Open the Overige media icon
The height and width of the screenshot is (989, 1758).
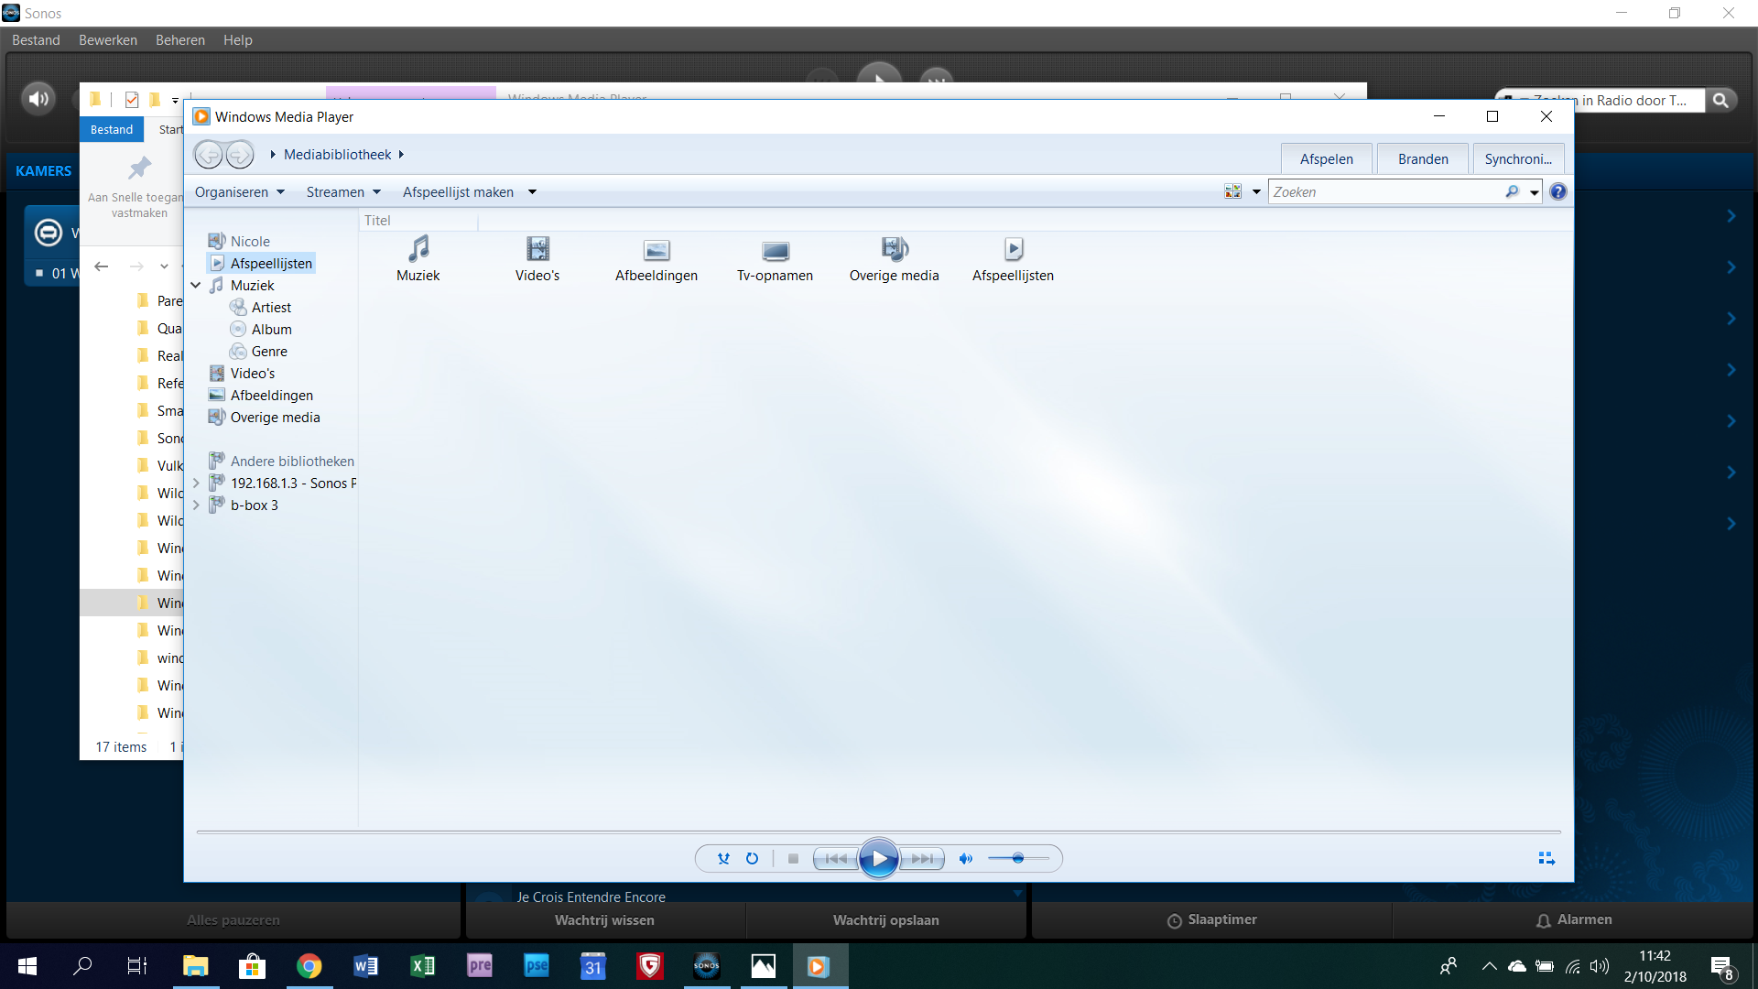pyautogui.click(x=894, y=250)
